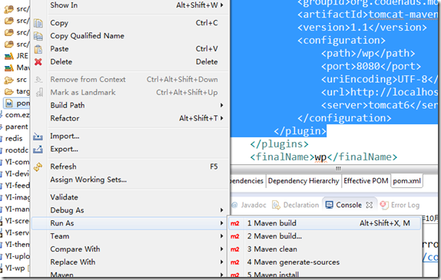The image size is (441, 280).
Task: Click the pom file icon in the tree
Action: point(9,104)
